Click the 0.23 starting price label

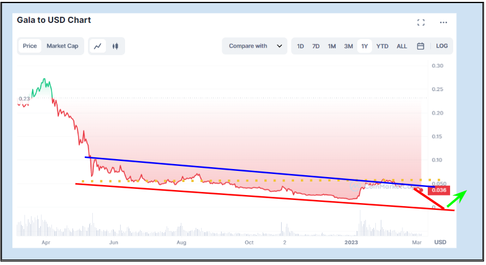pyautogui.click(x=24, y=98)
